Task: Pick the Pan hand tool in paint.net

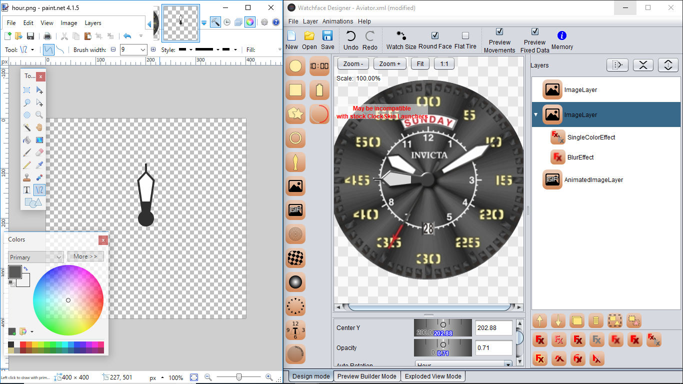Action: tap(39, 127)
